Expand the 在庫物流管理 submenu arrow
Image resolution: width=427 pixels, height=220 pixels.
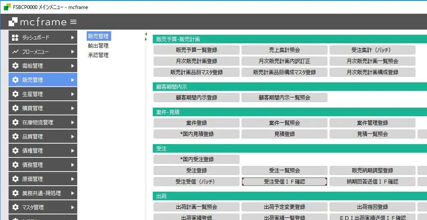[73, 123]
